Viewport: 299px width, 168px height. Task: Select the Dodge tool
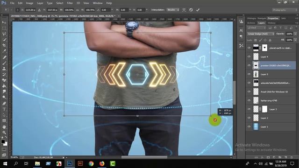(x=4, y=98)
